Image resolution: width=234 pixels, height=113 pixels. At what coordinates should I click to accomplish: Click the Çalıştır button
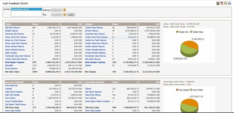coord(71,15)
